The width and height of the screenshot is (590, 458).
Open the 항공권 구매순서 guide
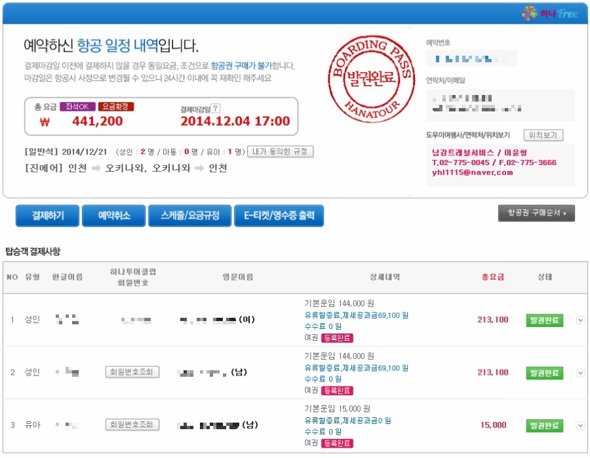tap(536, 213)
